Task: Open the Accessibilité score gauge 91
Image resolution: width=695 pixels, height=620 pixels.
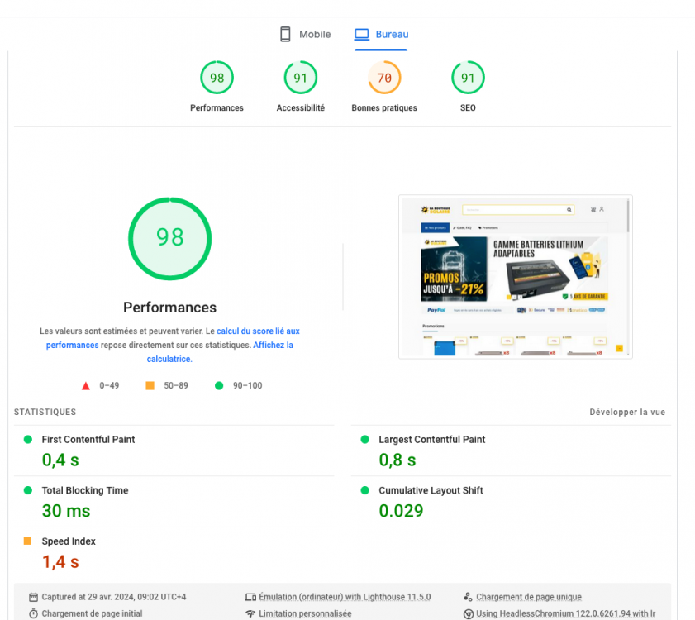Action: pyautogui.click(x=301, y=78)
